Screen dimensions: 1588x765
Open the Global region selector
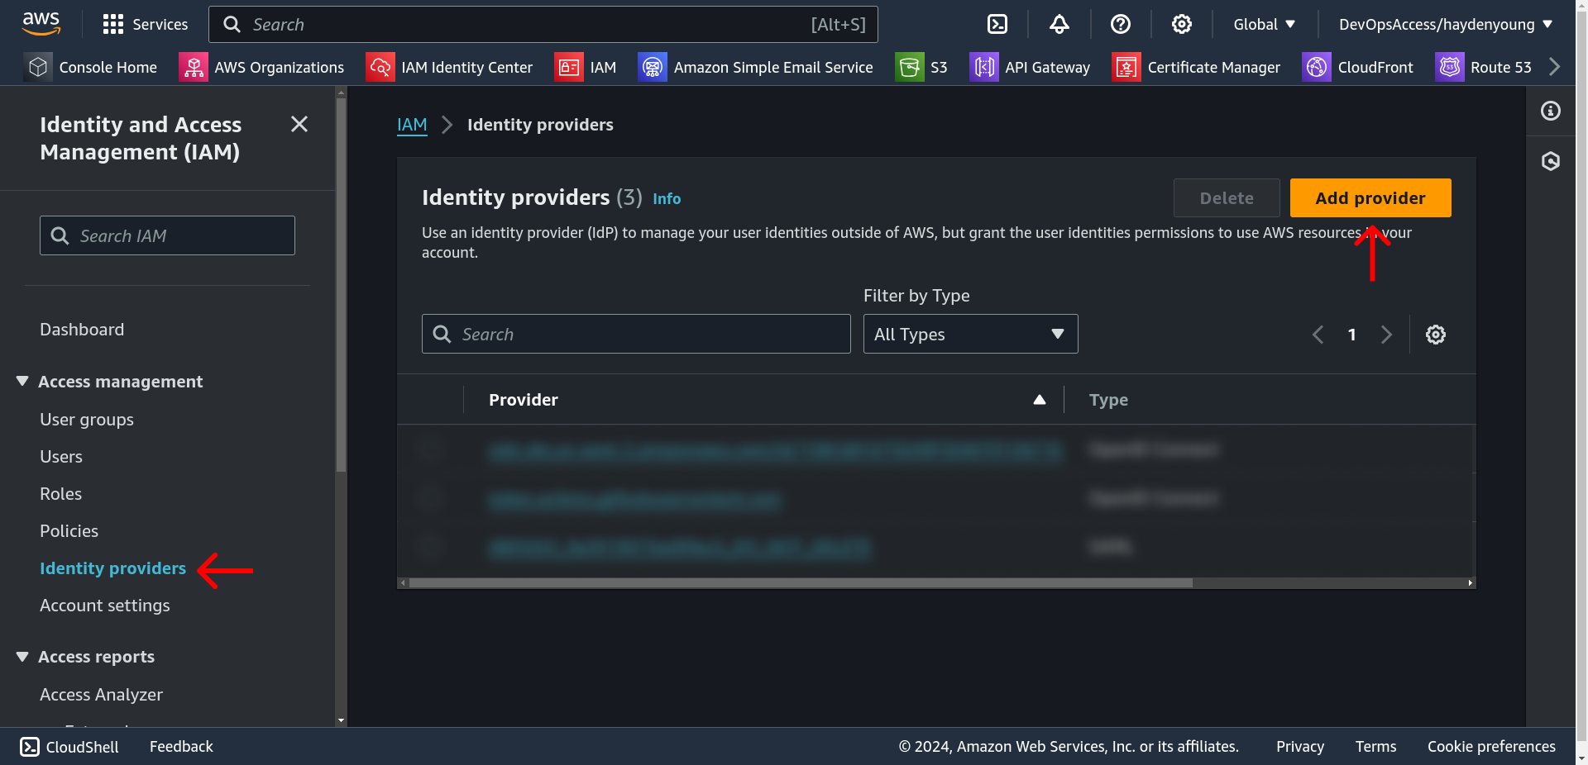coord(1264,24)
